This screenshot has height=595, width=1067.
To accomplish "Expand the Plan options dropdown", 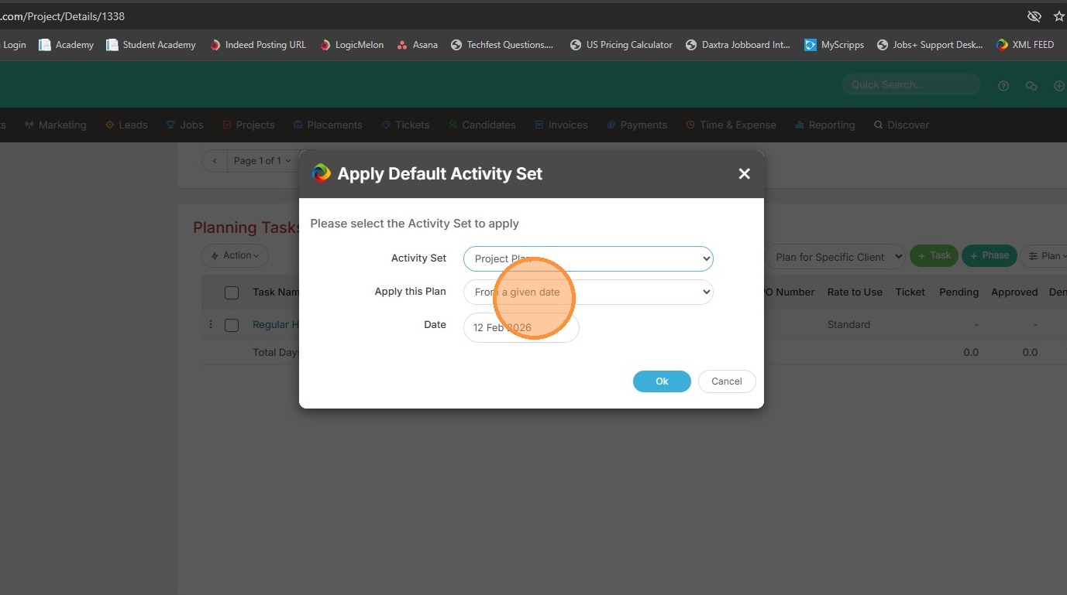I will (x=1046, y=256).
